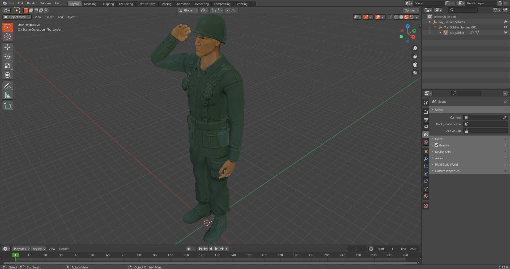Open the Modifier properties wrench tab
Screen dimensions: 510x269
426,159
